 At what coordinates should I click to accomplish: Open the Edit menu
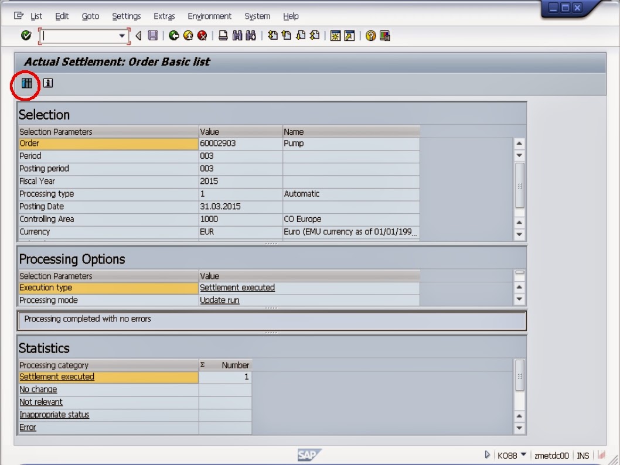coord(62,16)
